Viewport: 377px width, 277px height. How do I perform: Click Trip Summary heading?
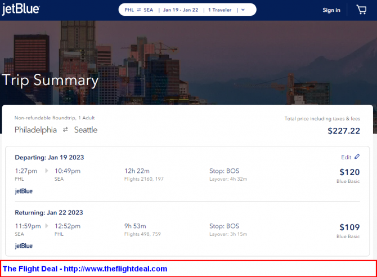pyautogui.click(x=50, y=80)
